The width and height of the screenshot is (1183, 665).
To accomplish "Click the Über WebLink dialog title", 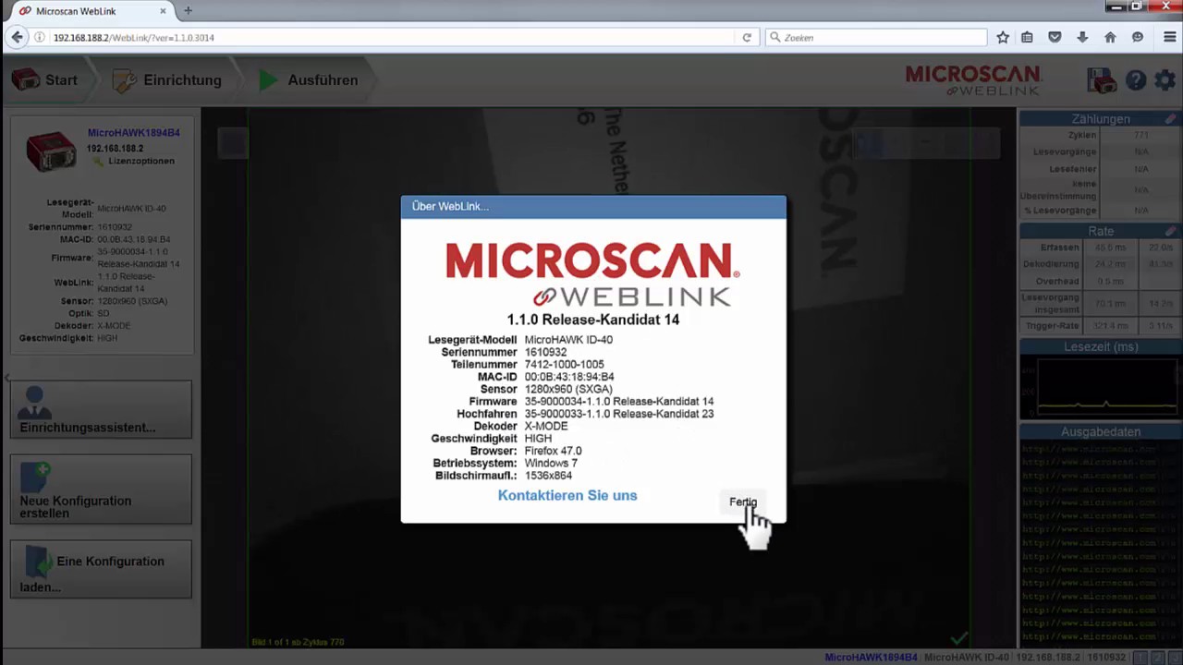I will point(450,206).
